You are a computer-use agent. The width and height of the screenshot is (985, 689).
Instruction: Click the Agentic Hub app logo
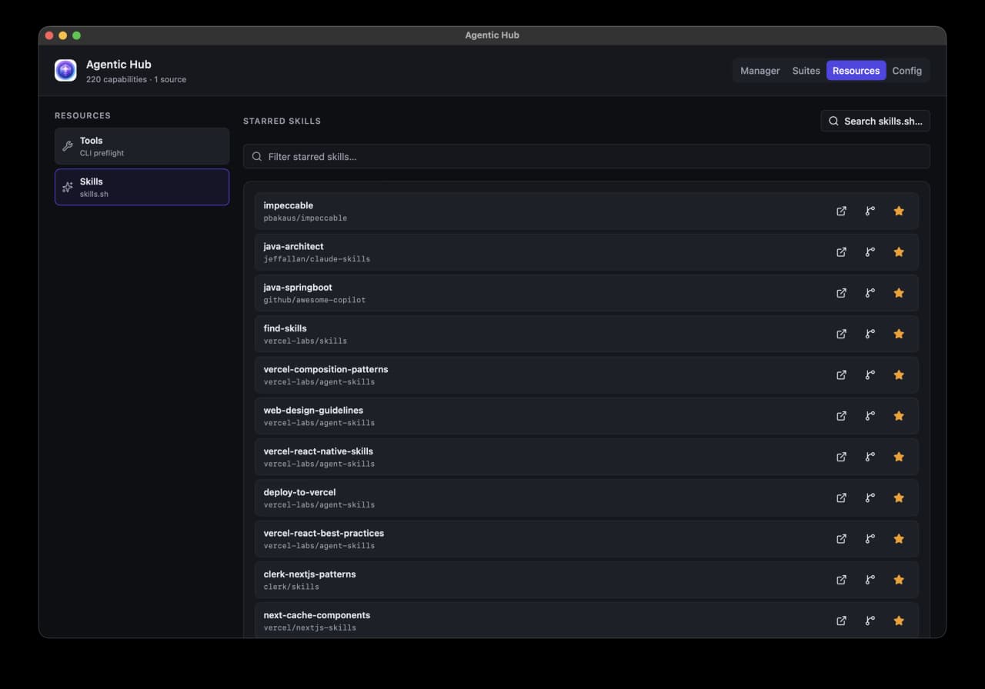tap(65, 71)
